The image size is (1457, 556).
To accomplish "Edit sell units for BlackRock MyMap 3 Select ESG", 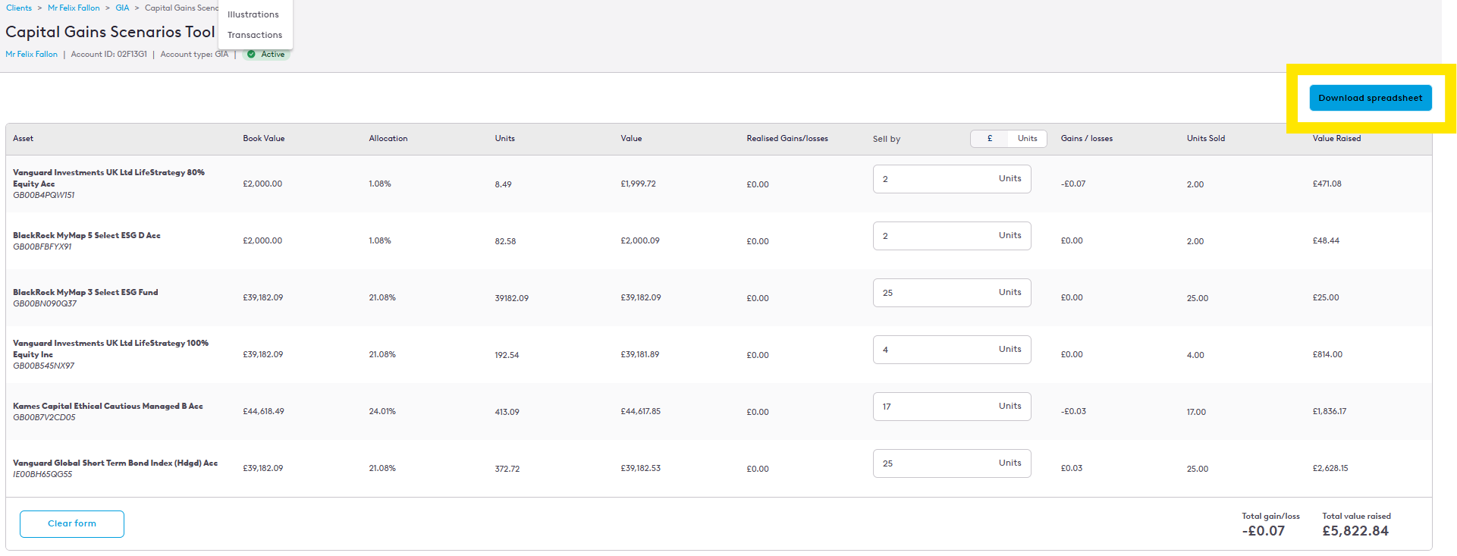I will tap(934, 293).
